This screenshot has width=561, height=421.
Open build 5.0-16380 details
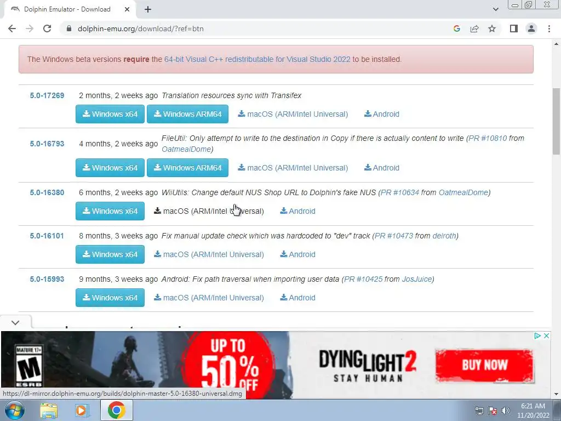point(47,192)
